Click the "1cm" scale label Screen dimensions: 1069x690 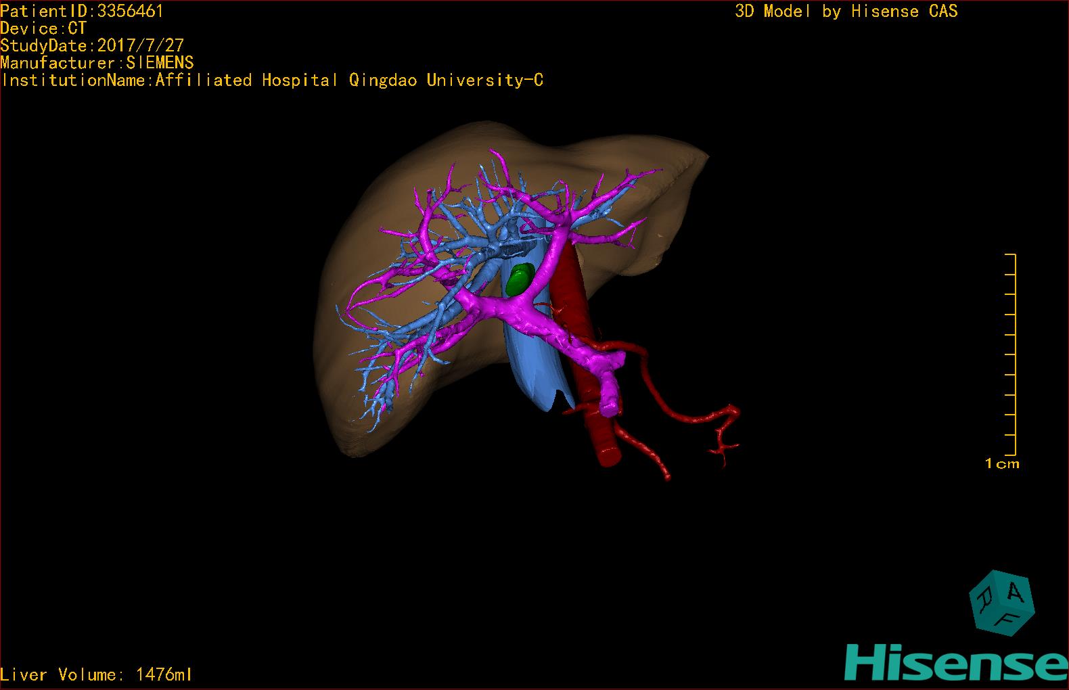point(1002,464)
